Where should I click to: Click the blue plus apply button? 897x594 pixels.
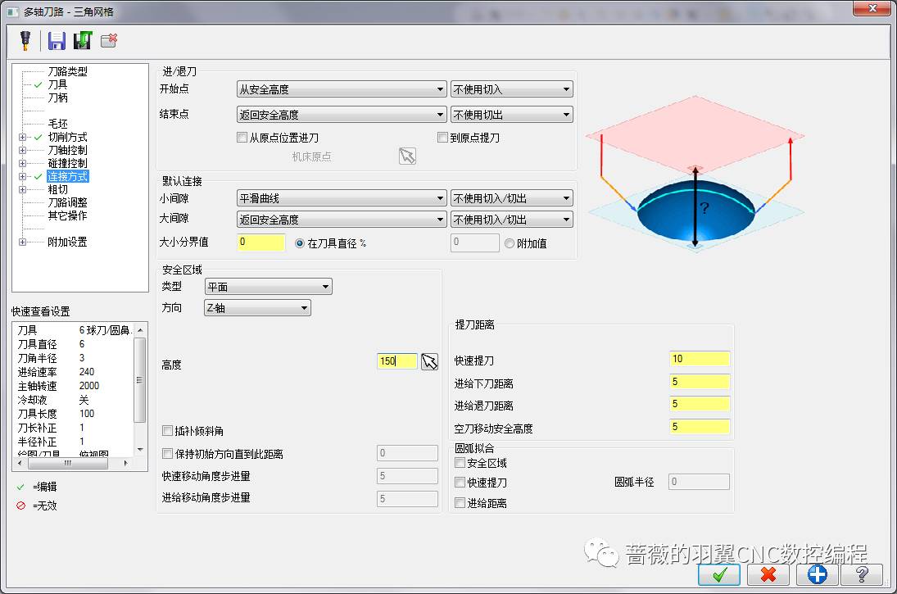818,574
